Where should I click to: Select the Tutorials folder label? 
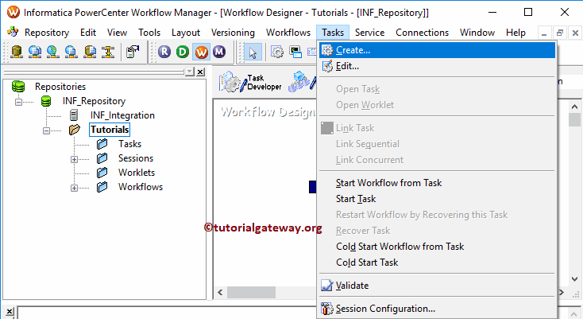point(110,130)
